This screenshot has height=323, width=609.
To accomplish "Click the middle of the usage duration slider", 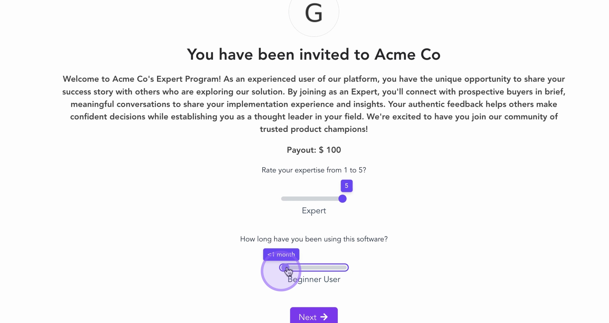I will (314, 268).
